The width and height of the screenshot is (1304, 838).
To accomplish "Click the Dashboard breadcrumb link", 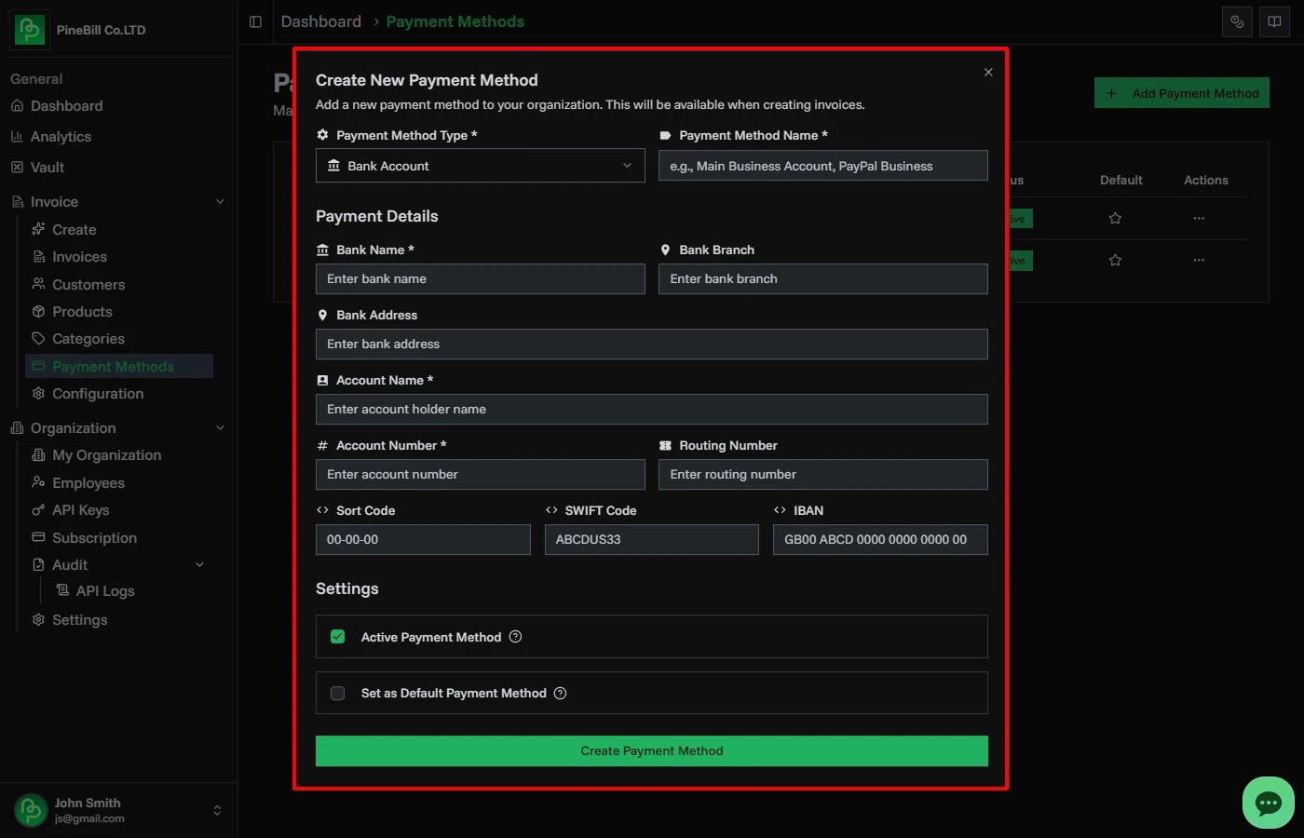I will pos(320,20).
